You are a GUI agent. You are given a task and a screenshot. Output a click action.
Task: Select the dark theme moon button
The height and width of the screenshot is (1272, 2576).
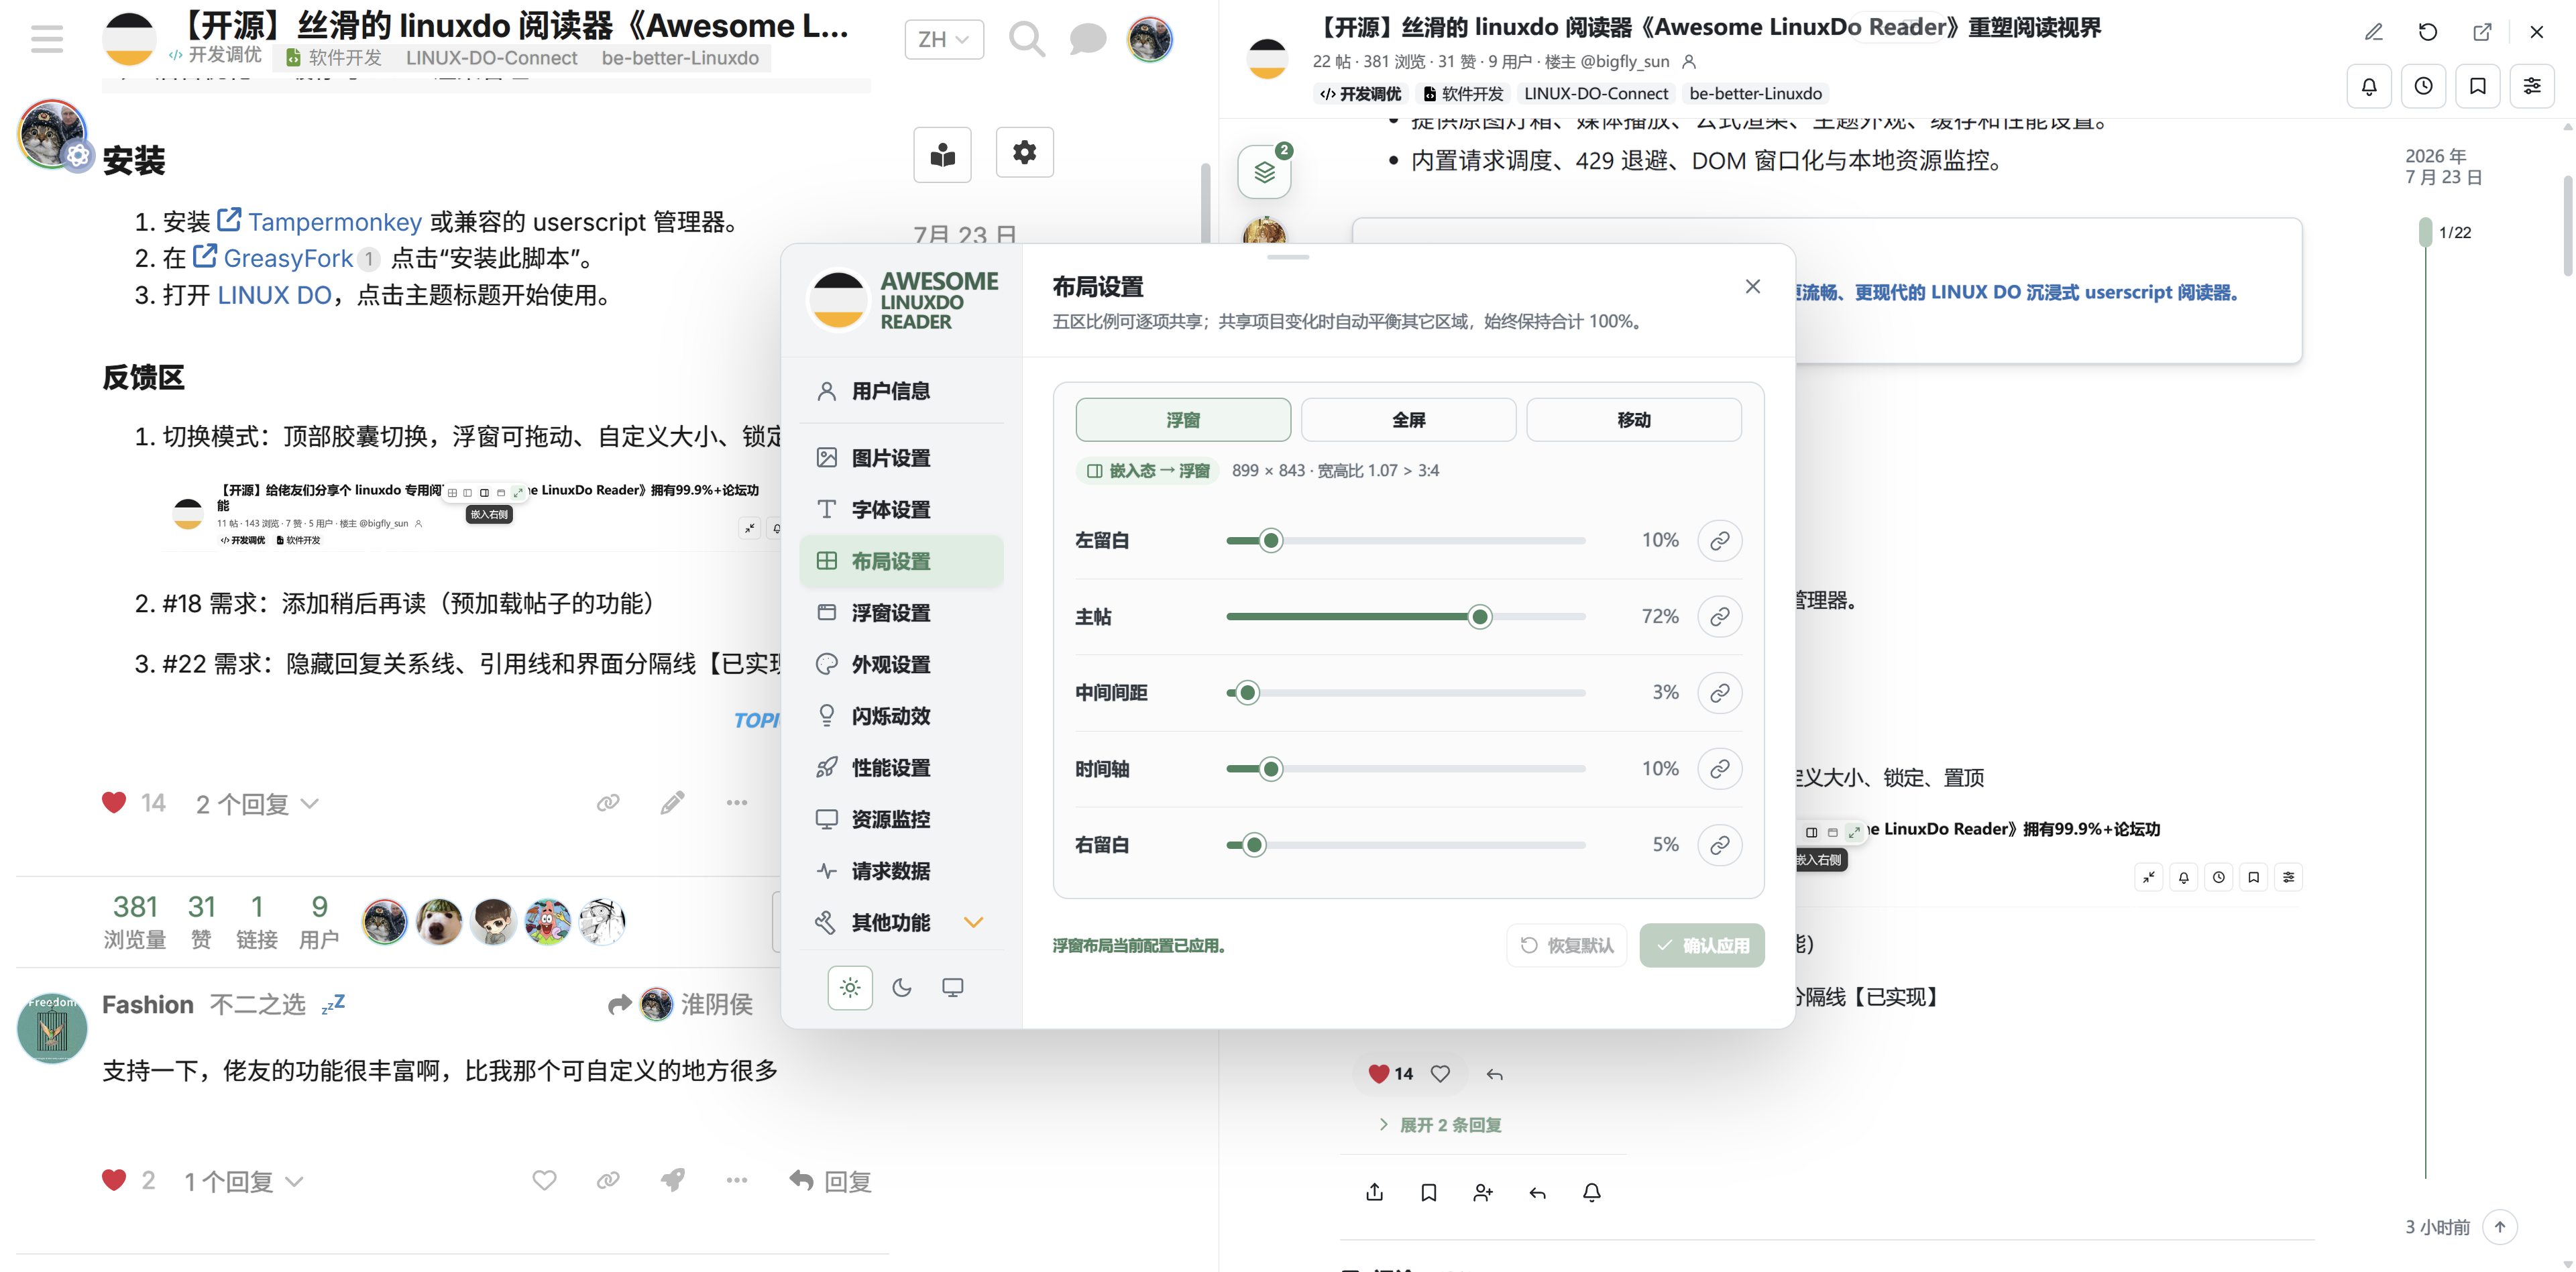(x=901, y=988)
